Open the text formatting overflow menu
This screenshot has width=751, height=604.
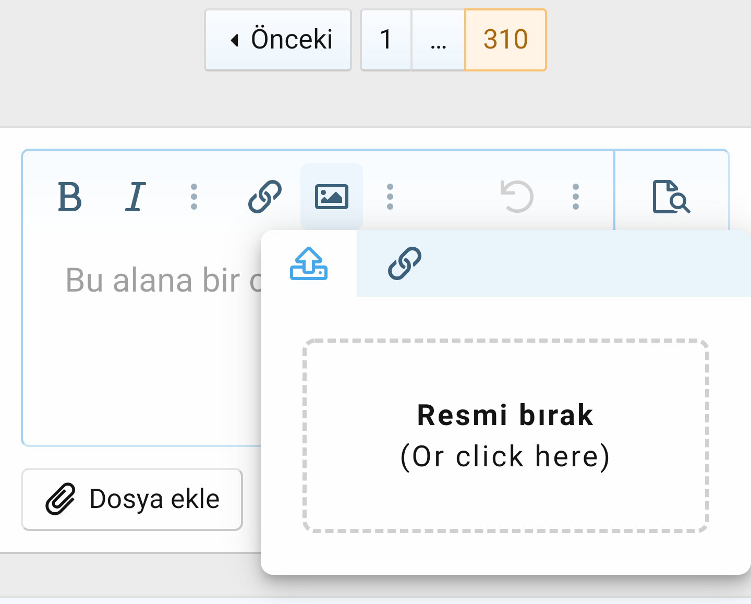click(x=195, y=197)
